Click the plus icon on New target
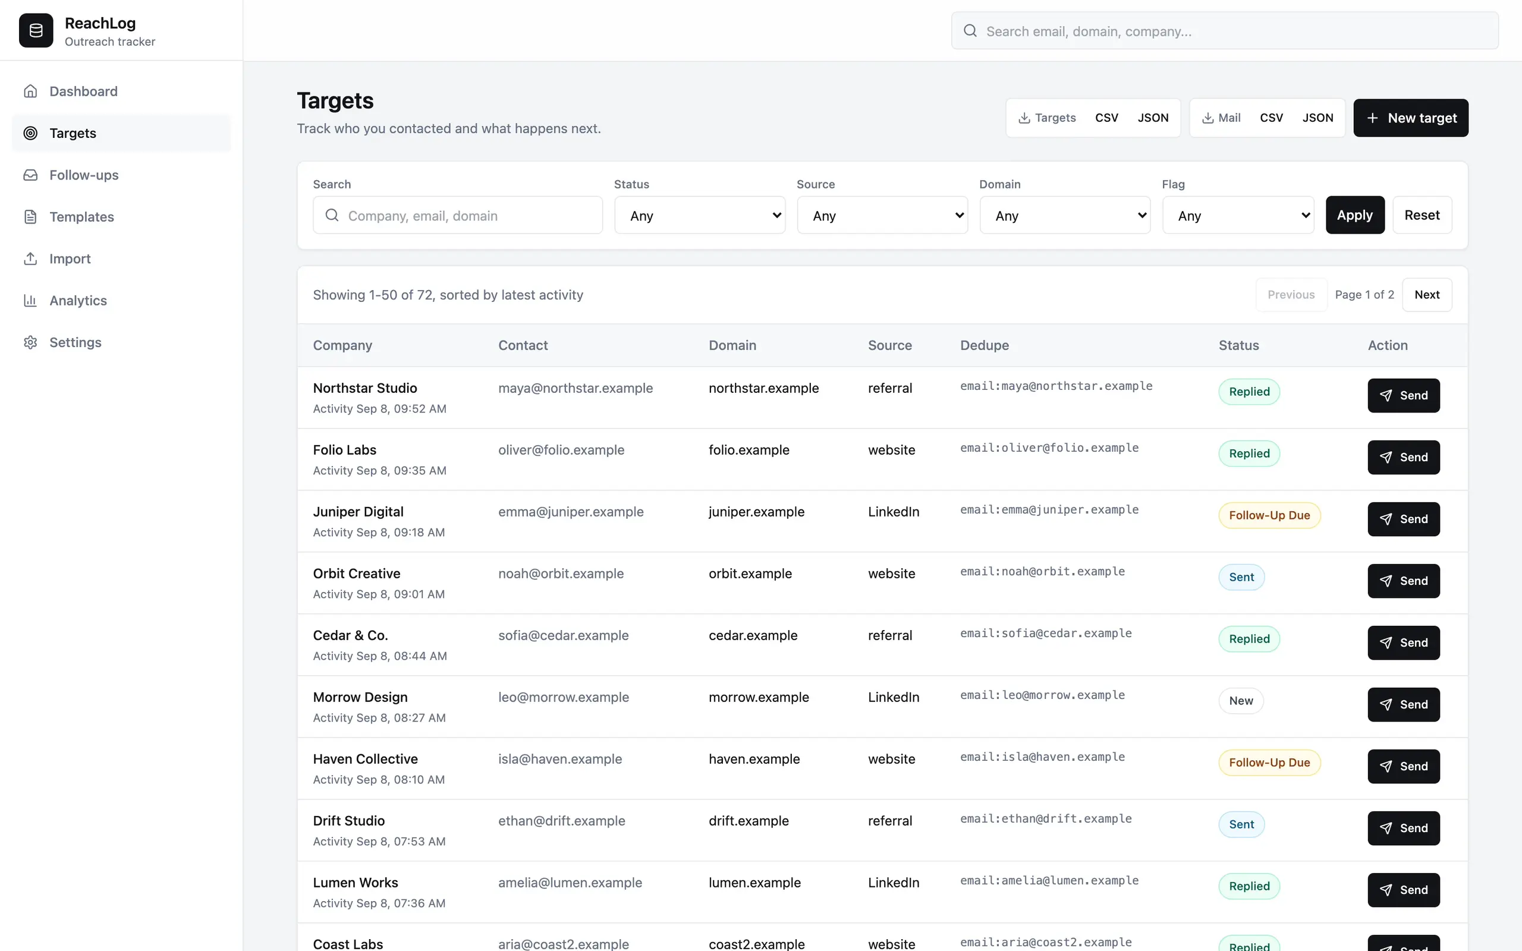Viewport: 1522px width, 951px height. 1372,118
